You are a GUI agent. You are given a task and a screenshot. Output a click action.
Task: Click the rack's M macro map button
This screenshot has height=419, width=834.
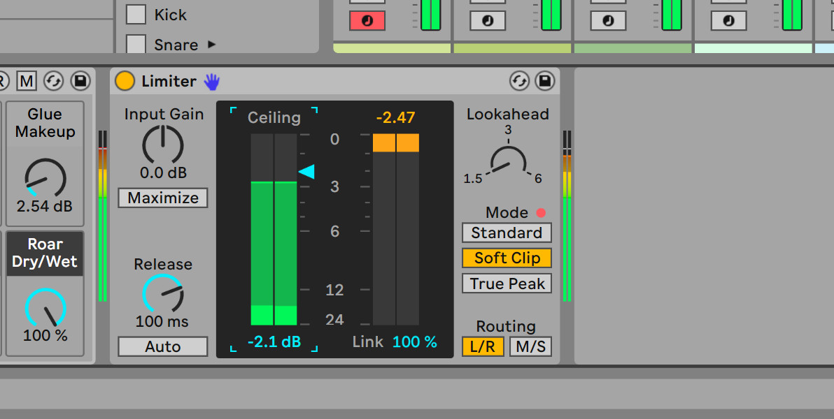pos(27,81)
